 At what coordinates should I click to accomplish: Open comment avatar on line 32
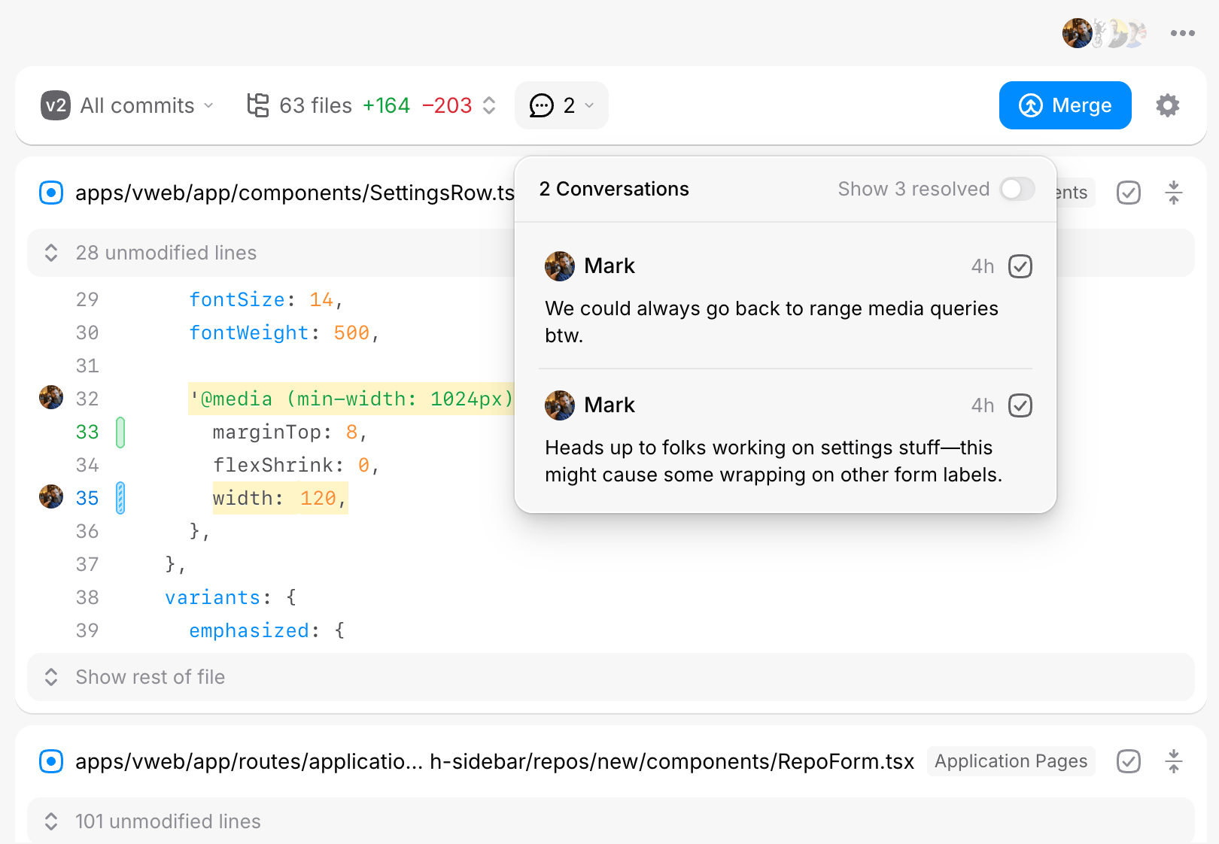coord(51,398)
